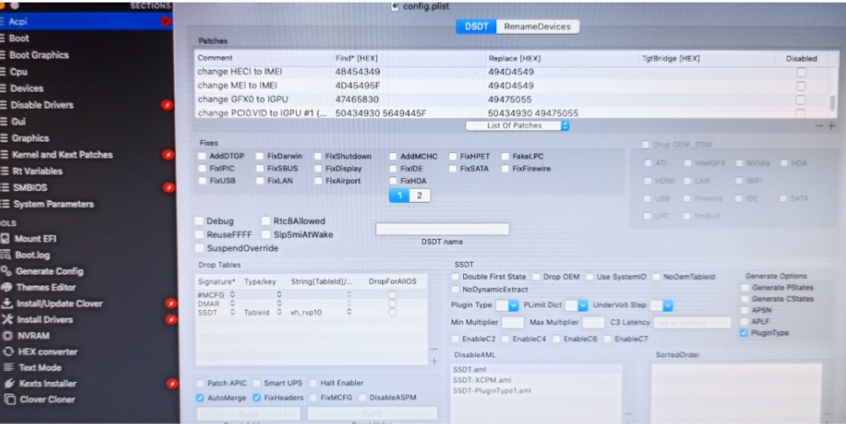Switch to the RenameDevices tab

[537, 26]
